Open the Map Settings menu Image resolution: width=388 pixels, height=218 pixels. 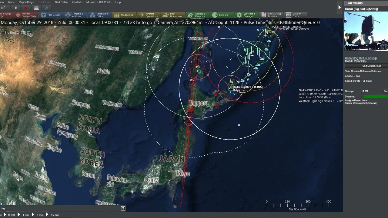point(26,2)
